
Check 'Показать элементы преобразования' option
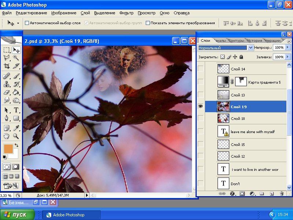click(x=148, y=23)
